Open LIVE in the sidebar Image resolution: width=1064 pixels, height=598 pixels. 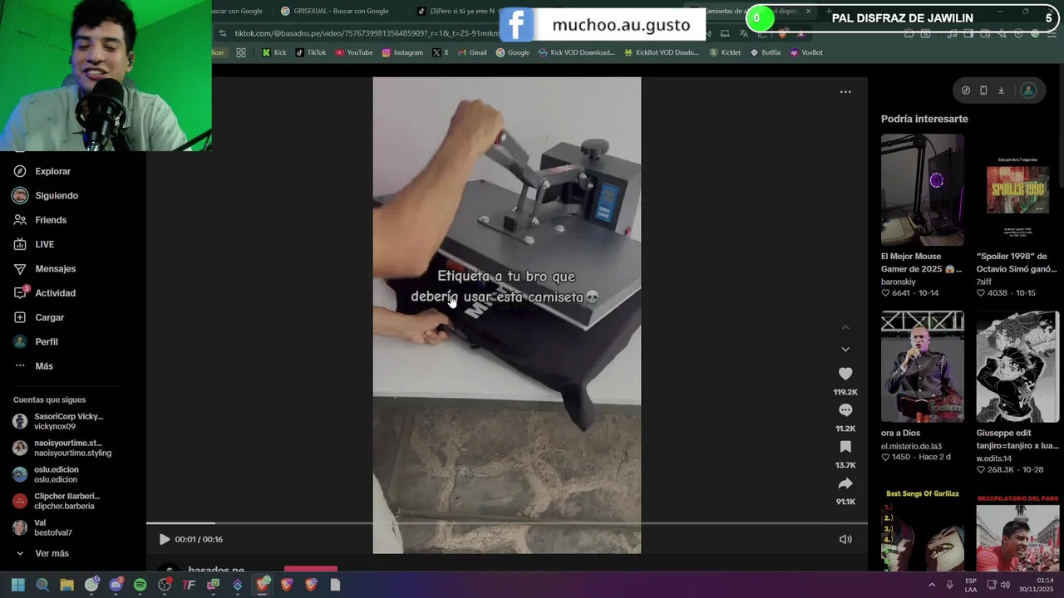point(34,244)
